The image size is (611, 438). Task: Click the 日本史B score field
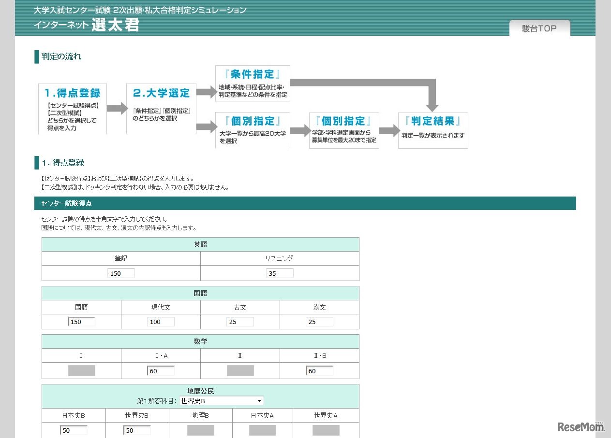[x=74, y=430]
